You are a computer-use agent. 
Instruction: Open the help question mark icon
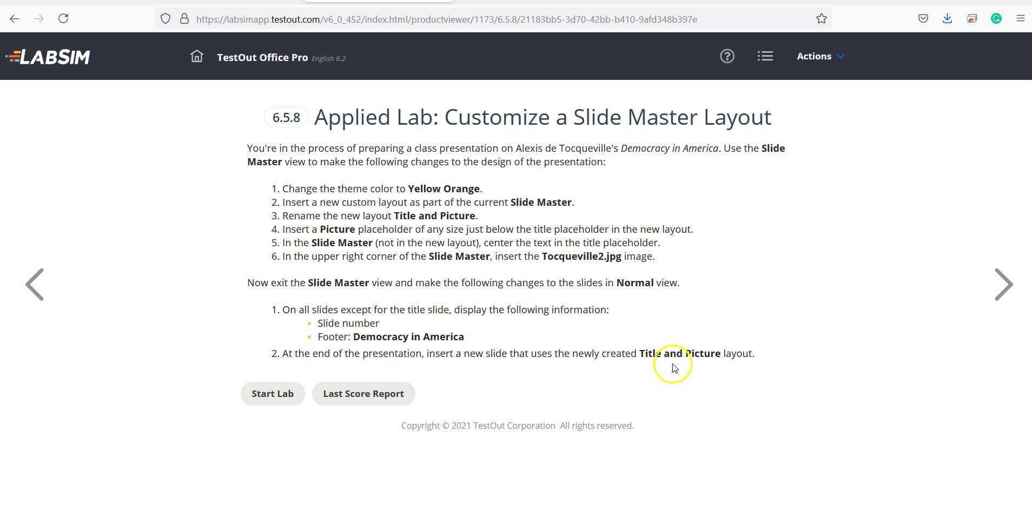(727, 56)
